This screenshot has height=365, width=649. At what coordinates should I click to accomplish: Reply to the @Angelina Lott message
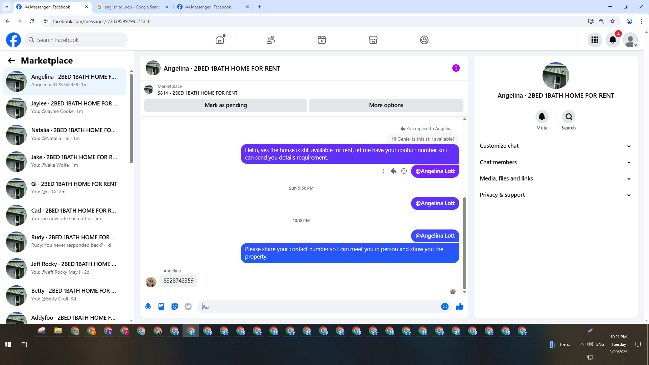pos(393,171)
